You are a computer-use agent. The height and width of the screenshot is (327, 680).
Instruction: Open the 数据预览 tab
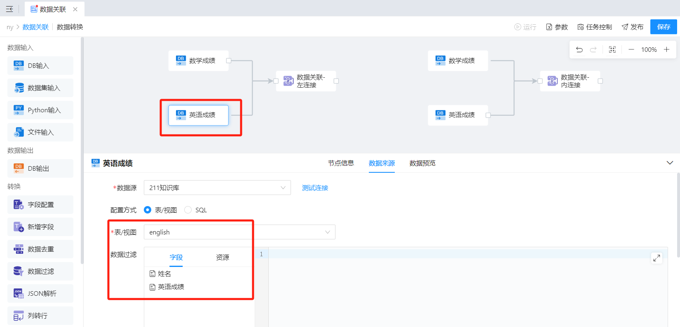[x=422, y=163]
